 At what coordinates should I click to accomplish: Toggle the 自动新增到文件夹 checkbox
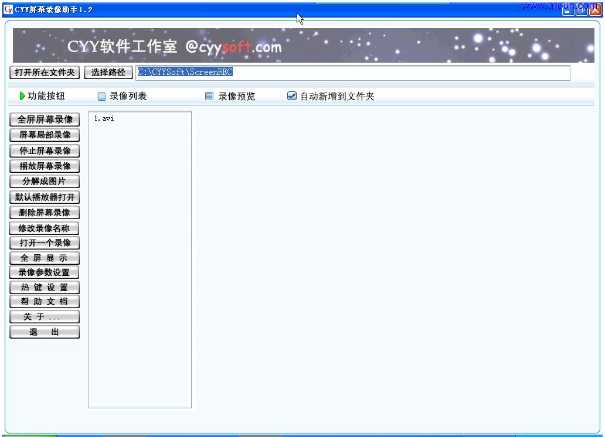pyautogui.click(x=292, y=95)
